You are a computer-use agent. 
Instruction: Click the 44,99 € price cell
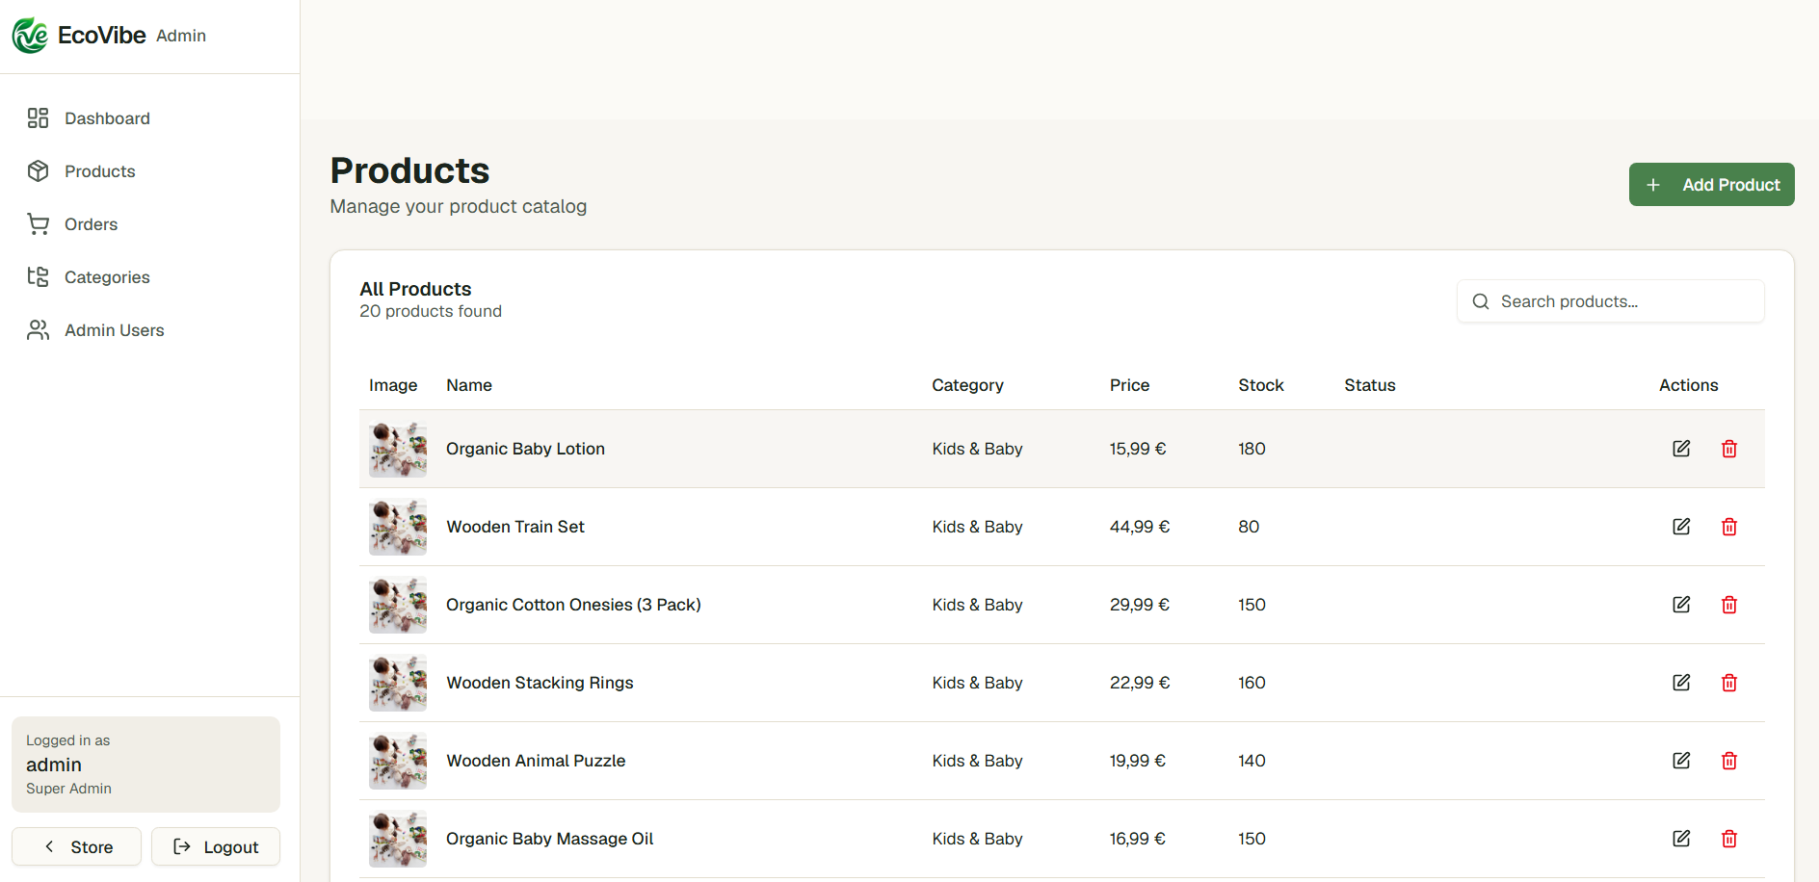click(1140, 527)
